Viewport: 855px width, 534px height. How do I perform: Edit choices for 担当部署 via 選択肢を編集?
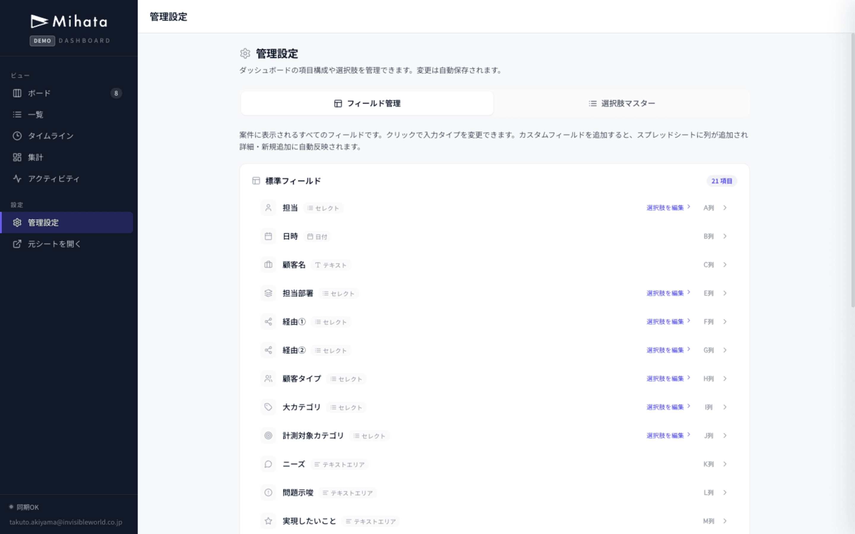click(669, 293)
